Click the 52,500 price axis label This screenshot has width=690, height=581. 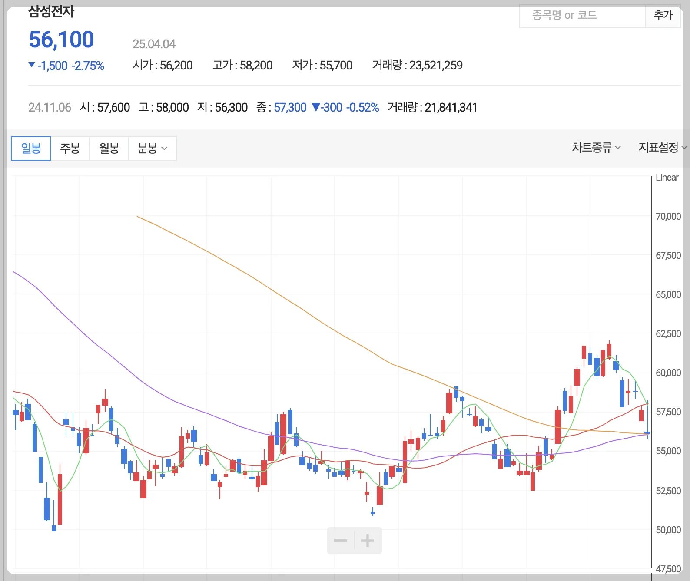point(668,491)
